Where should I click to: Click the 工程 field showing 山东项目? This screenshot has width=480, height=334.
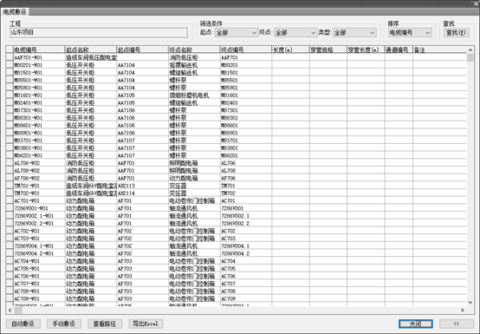(99, 32)
